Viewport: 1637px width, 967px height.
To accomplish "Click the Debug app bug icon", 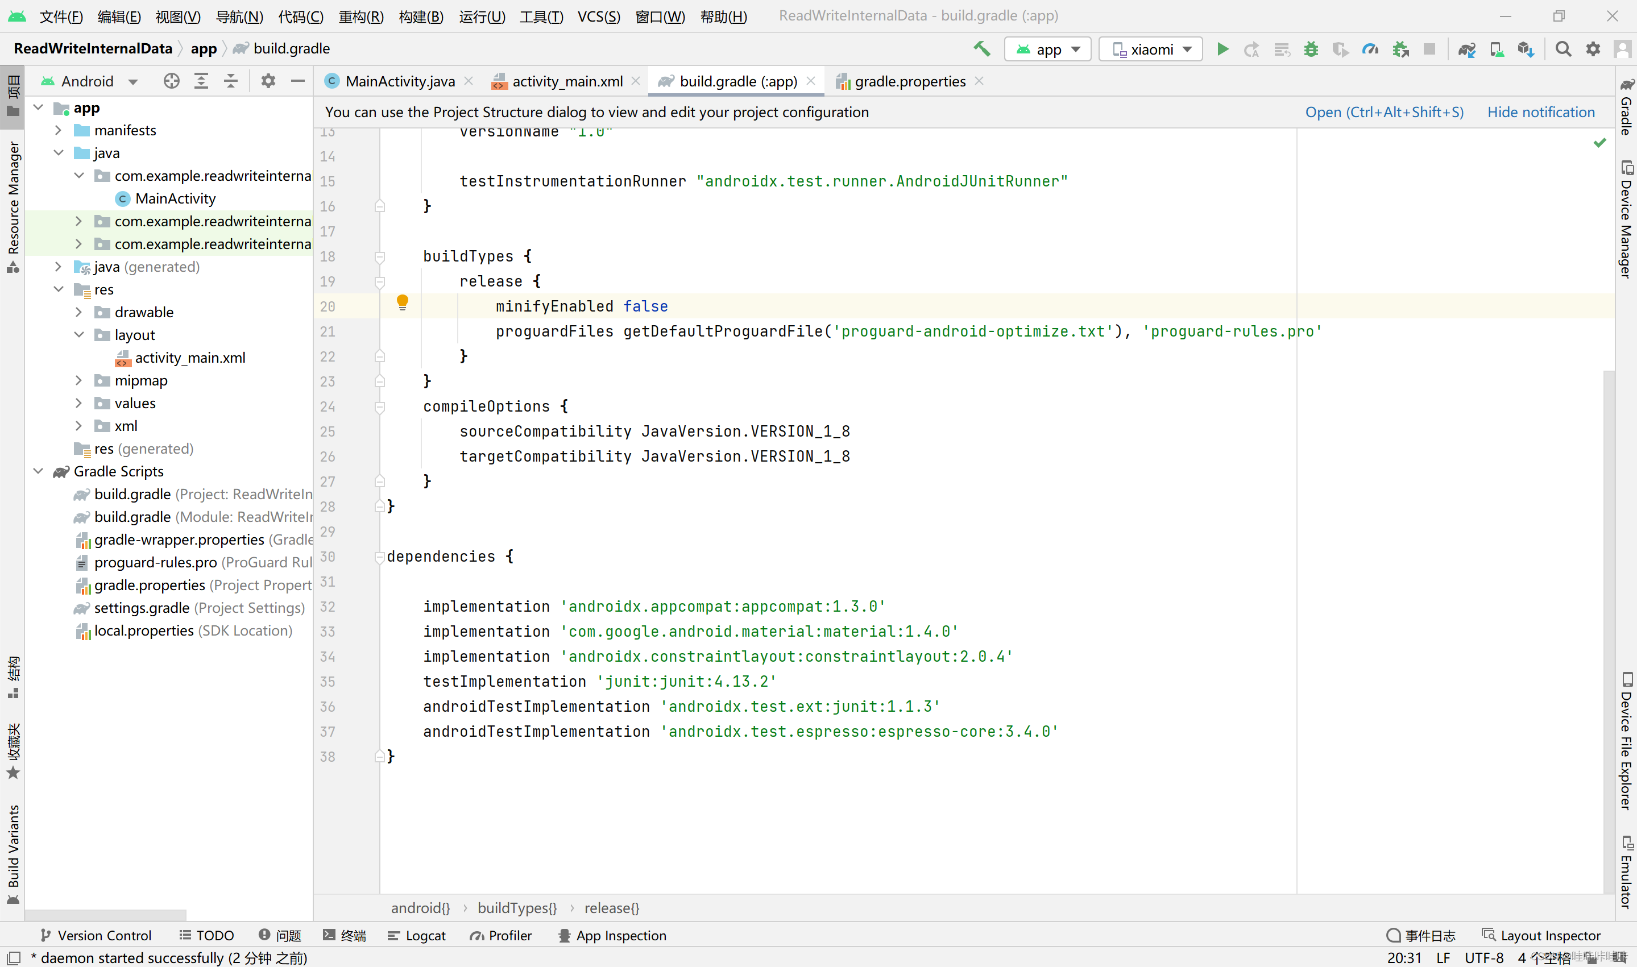I will [x=1311, y=49].
